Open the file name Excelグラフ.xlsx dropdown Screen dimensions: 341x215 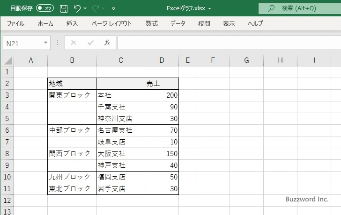(209, 8)
